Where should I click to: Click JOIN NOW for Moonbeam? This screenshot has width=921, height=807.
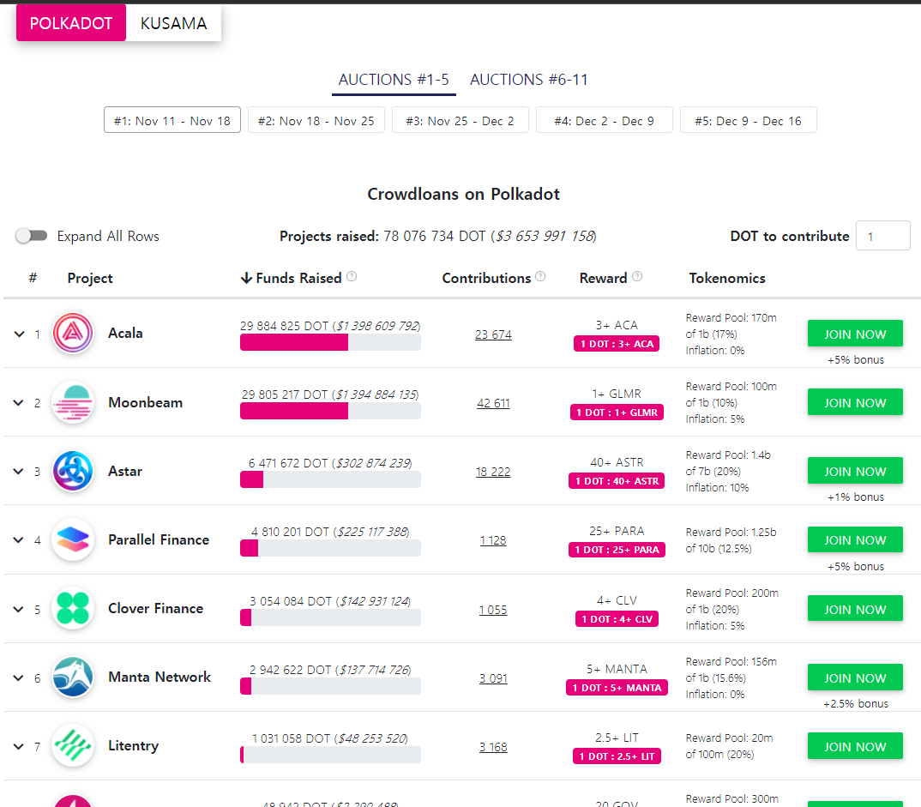[855, 402]
